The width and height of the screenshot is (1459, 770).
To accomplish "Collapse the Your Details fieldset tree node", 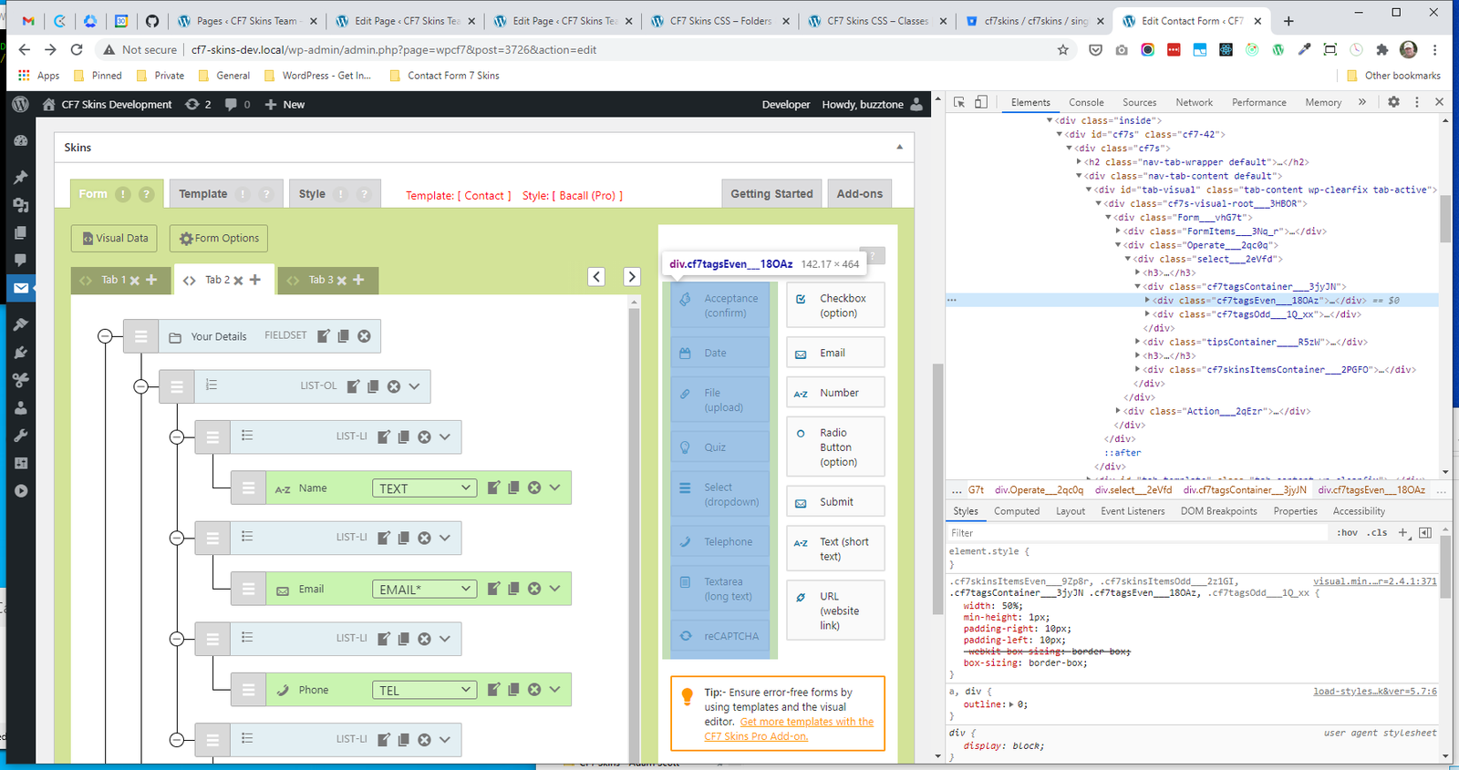I will point(105,336).
